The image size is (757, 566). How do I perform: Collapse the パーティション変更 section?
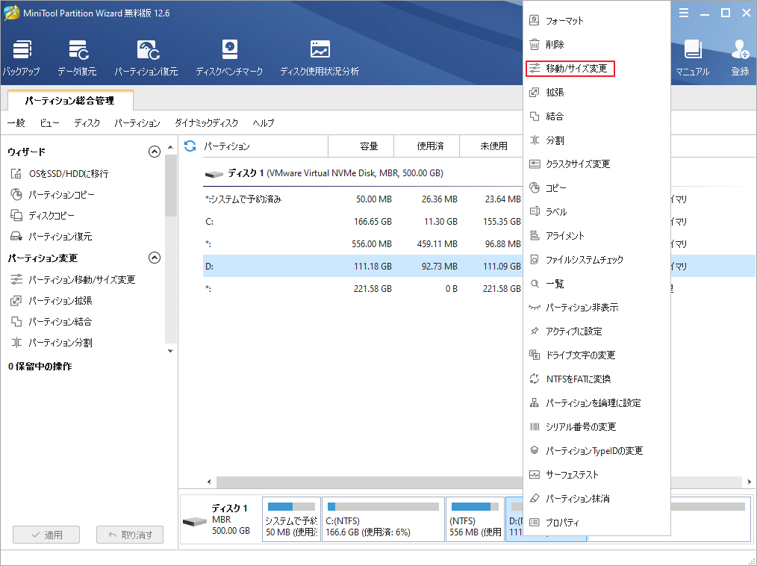(x=155, y=257)
